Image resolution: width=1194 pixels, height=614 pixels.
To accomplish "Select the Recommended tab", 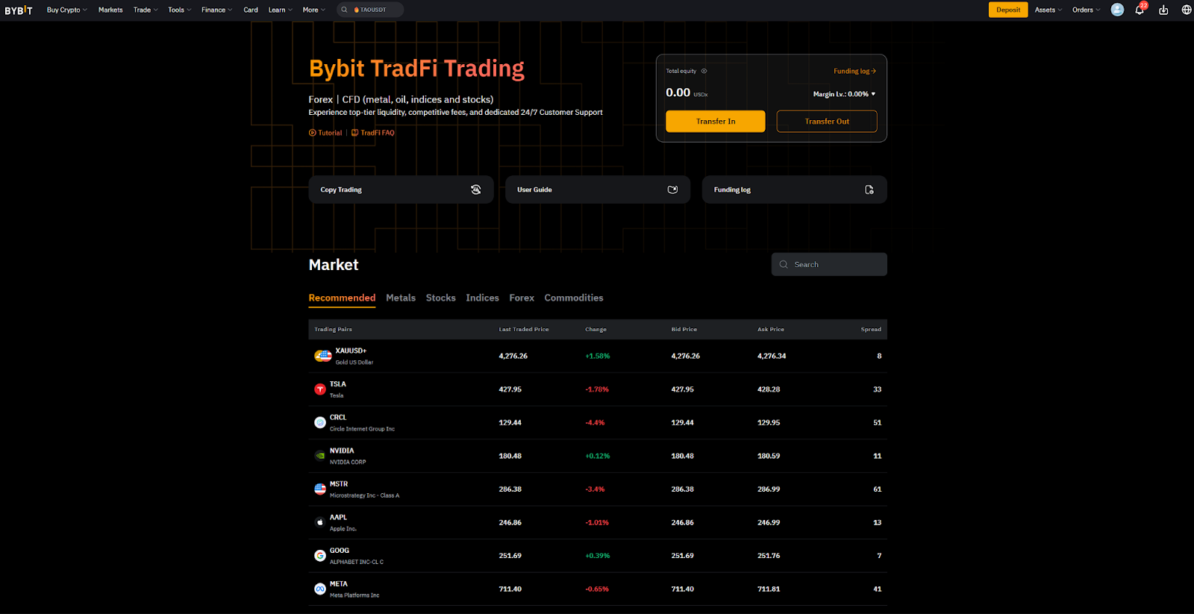I will point(342,298).
